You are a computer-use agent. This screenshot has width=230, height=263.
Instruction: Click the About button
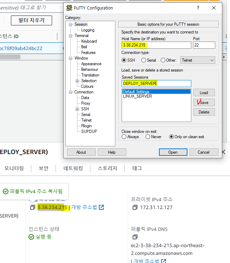point(81,152)
